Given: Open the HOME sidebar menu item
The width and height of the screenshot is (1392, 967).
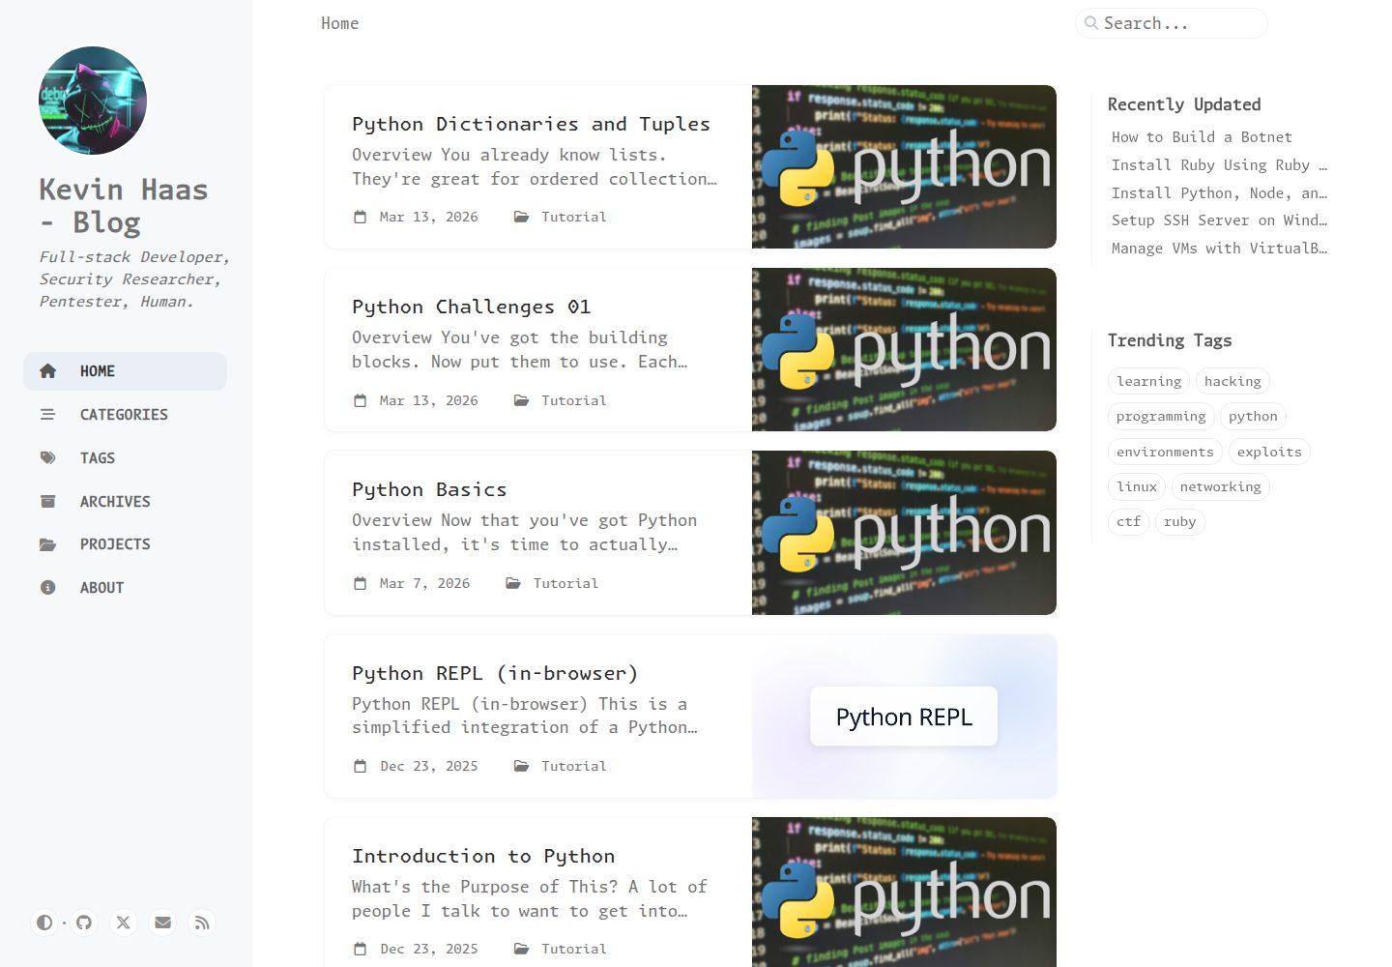Looking at the screenshot, I should [125, 371].
